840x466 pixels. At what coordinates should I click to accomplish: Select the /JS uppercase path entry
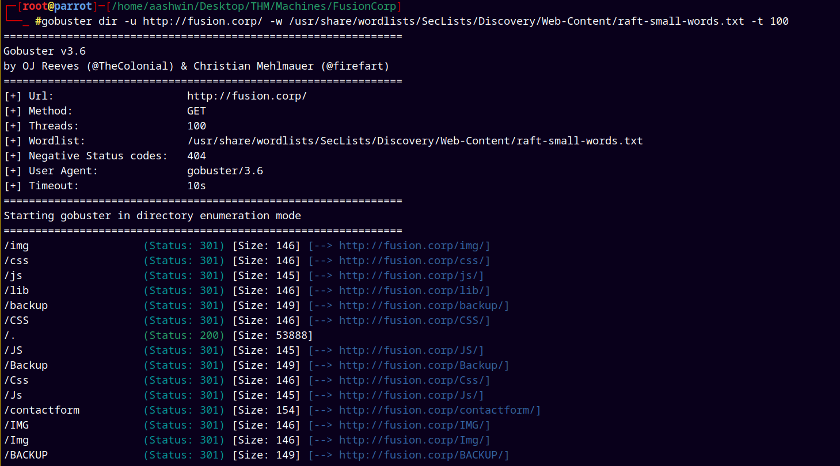coord(13,350)
